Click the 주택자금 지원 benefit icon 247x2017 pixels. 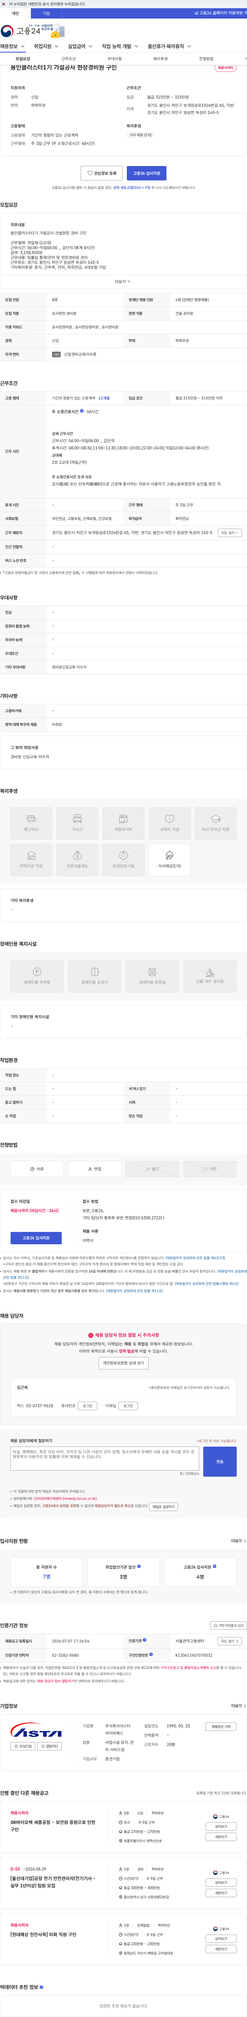click(x=31, y=860)
